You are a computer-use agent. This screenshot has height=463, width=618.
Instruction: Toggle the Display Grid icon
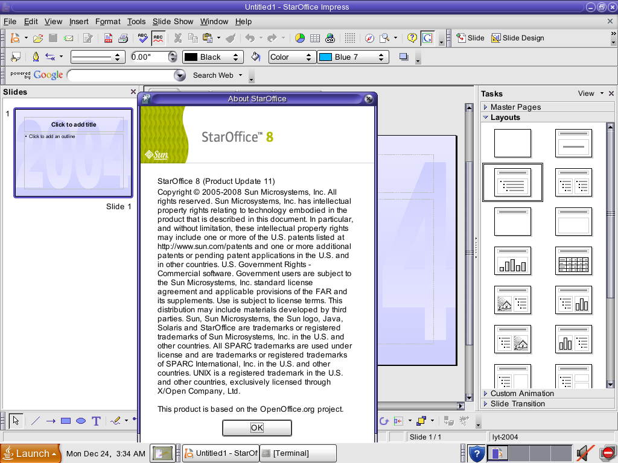[x=350, y=38]
